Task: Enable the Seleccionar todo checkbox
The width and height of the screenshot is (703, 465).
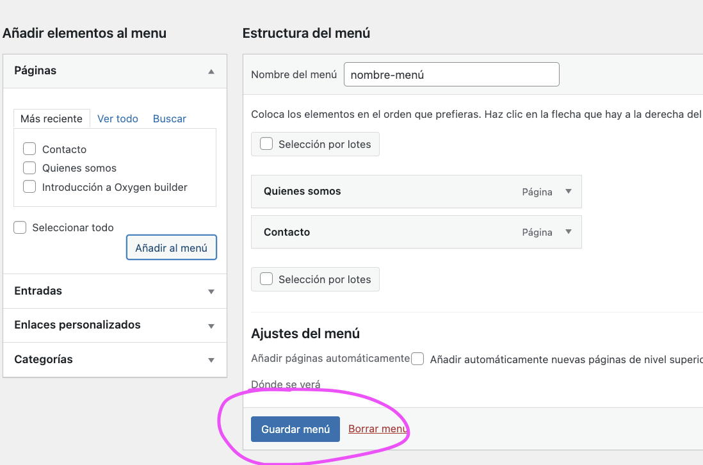Action: [x=20, y=227]
